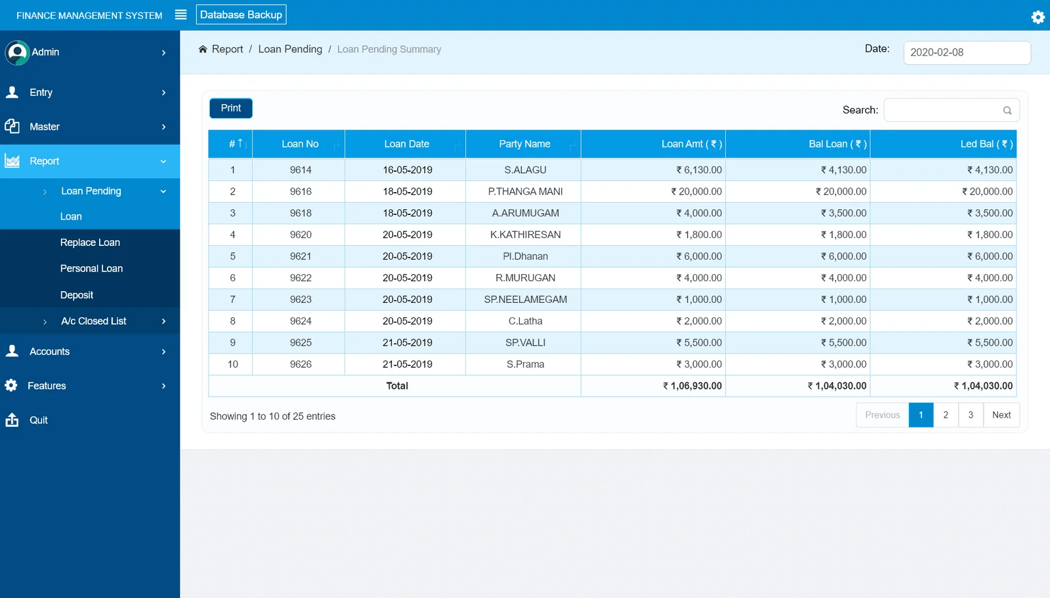Click the home icon in breadcrumb
Screen dimensions: 1050x598
click(203, 49)
